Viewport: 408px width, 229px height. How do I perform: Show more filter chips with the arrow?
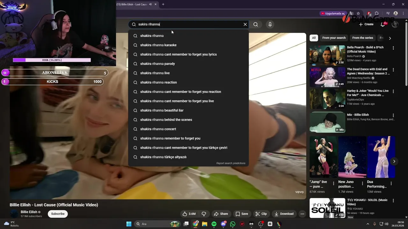click(390, 38)
